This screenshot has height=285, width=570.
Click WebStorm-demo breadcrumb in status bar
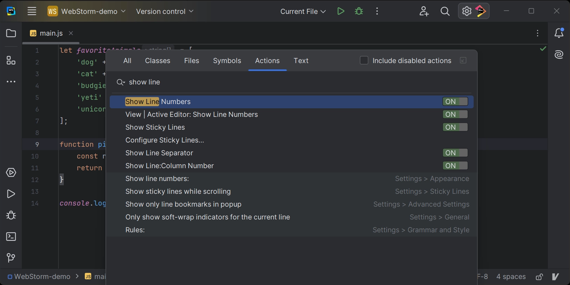[39, 276]
